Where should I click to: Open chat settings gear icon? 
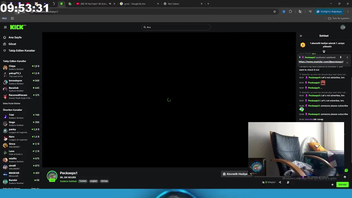pyautogui.click(x=332, y=185)
